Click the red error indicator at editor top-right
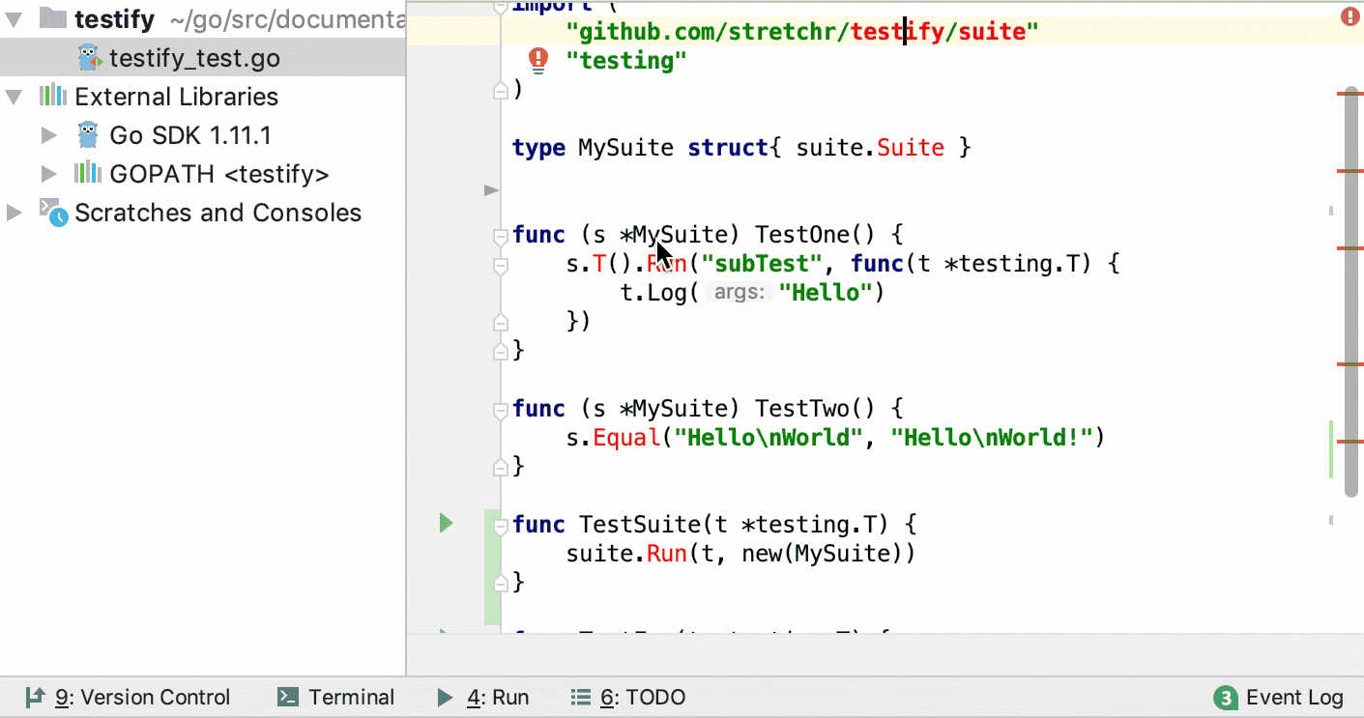The image size is (1364, 718). [1351, 15]
